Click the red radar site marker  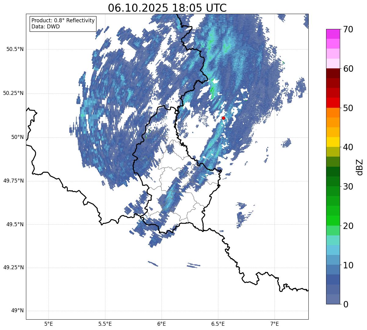tap(223, 118)
